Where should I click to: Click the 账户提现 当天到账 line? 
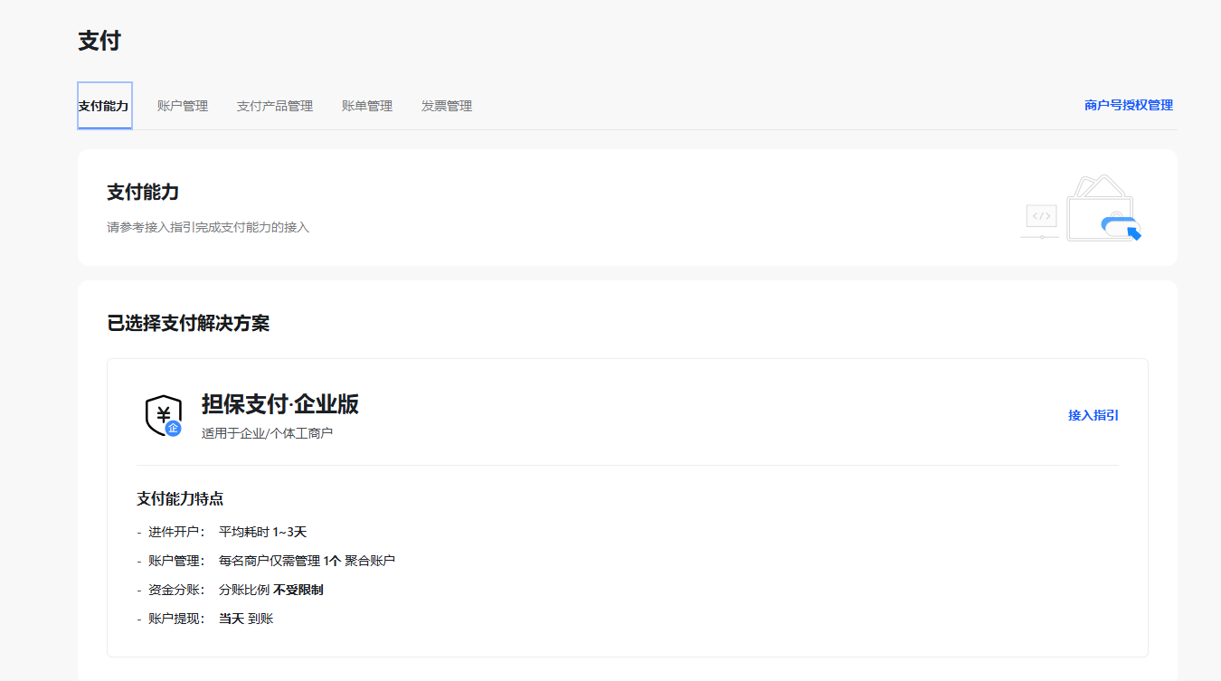[x=210, y=619]
